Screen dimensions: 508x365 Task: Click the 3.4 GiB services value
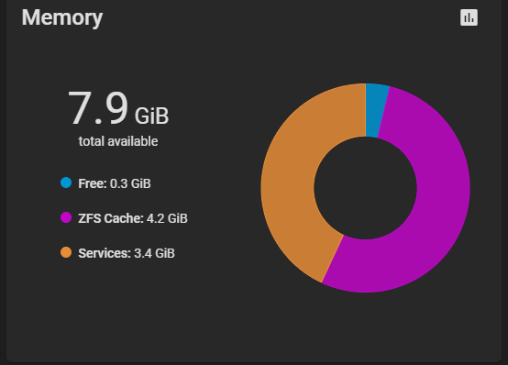(x=155, y=253)
